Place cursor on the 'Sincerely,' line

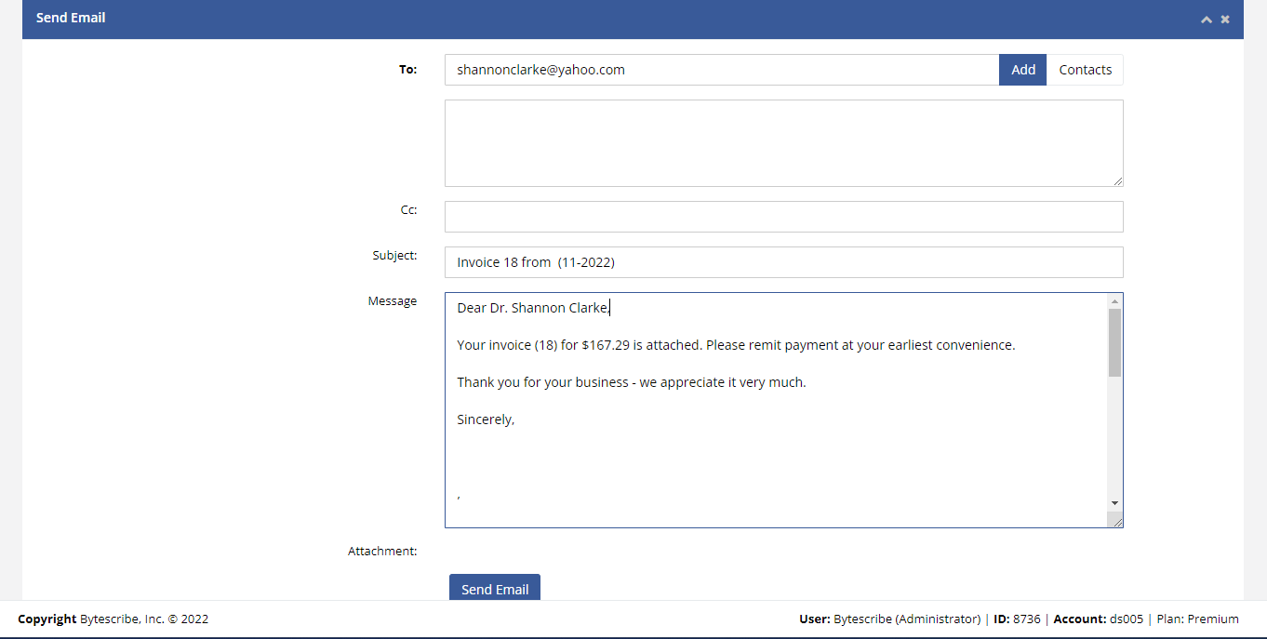[486, 419]
